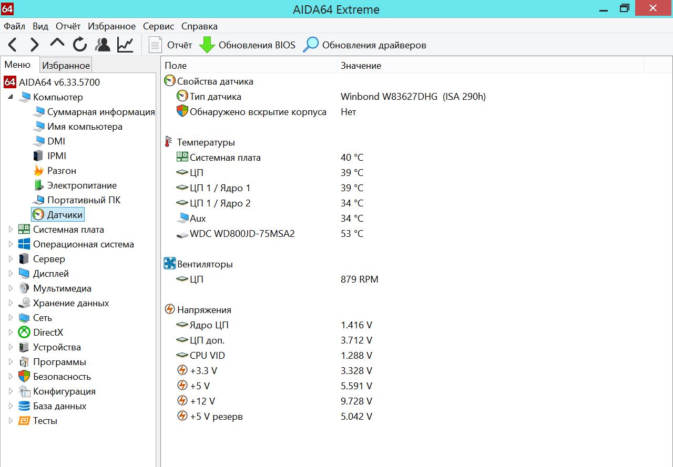Sort by the Значение column header

coord(491,66)
